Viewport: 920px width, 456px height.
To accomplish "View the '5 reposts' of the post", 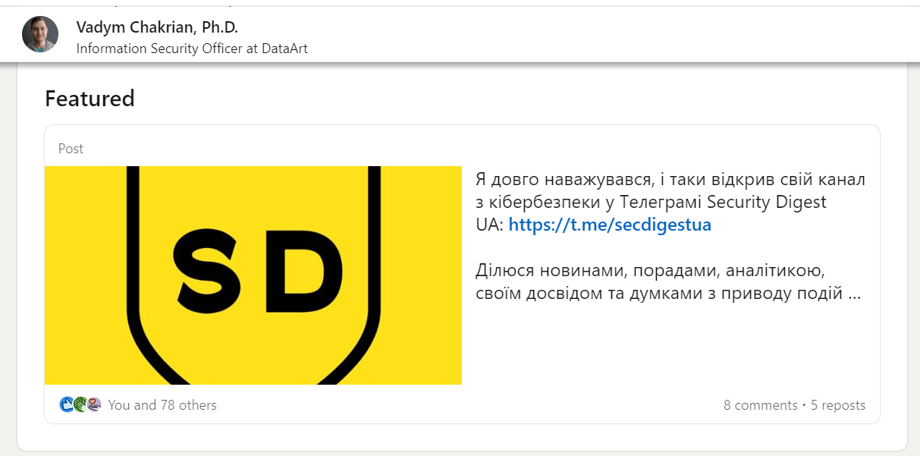I will (x=837, y=404).
